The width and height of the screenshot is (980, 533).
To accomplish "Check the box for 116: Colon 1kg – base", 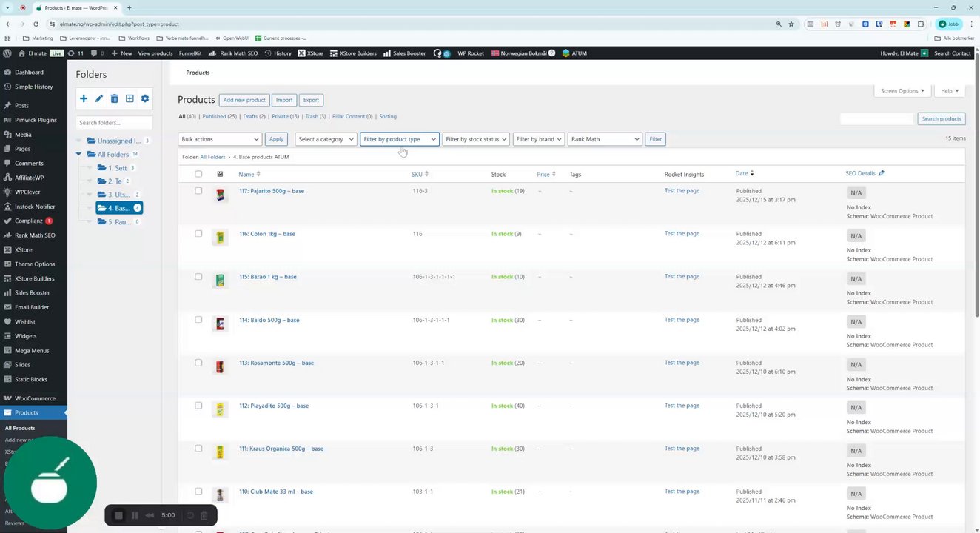I will pos(198,234).
